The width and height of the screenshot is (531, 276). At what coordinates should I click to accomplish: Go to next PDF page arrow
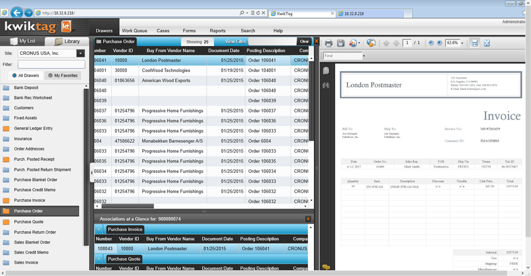(x=396, y=43)
